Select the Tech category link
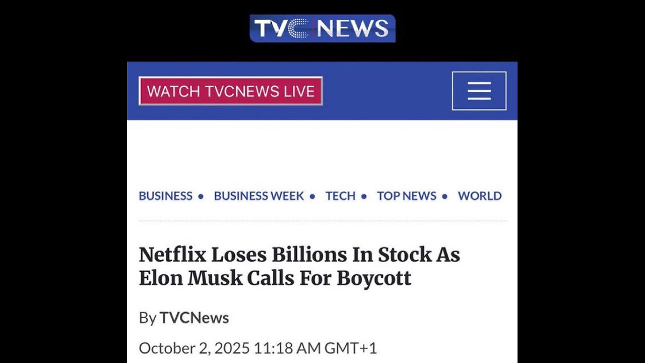 pyautogui.click(x=340, y=196)
